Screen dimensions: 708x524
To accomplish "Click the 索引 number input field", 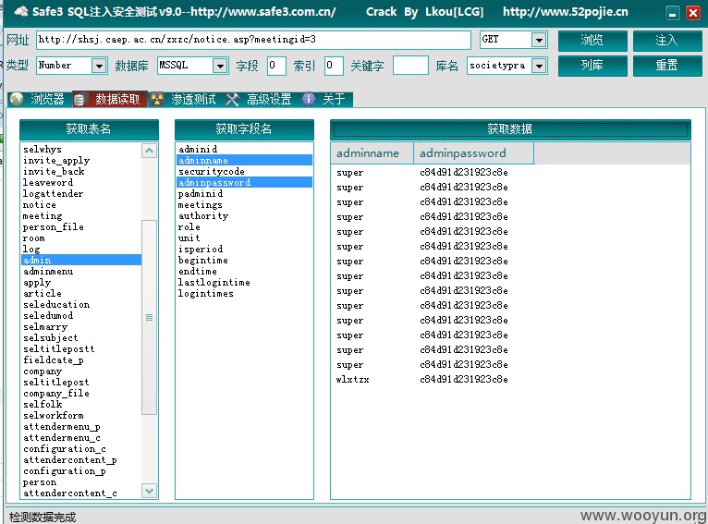I will coord(335,66).
